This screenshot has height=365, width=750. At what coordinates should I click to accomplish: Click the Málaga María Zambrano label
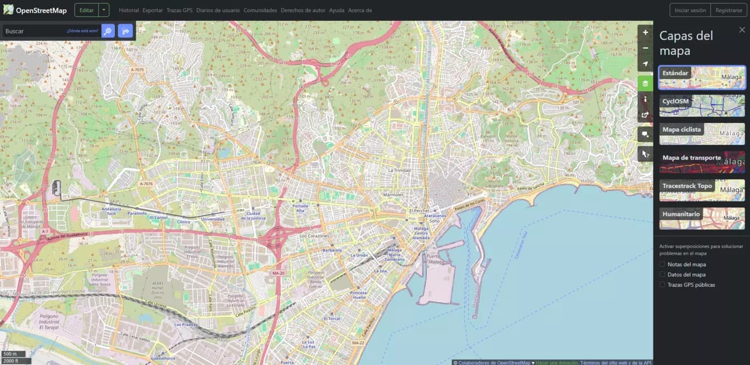click(x=396, y=254)
